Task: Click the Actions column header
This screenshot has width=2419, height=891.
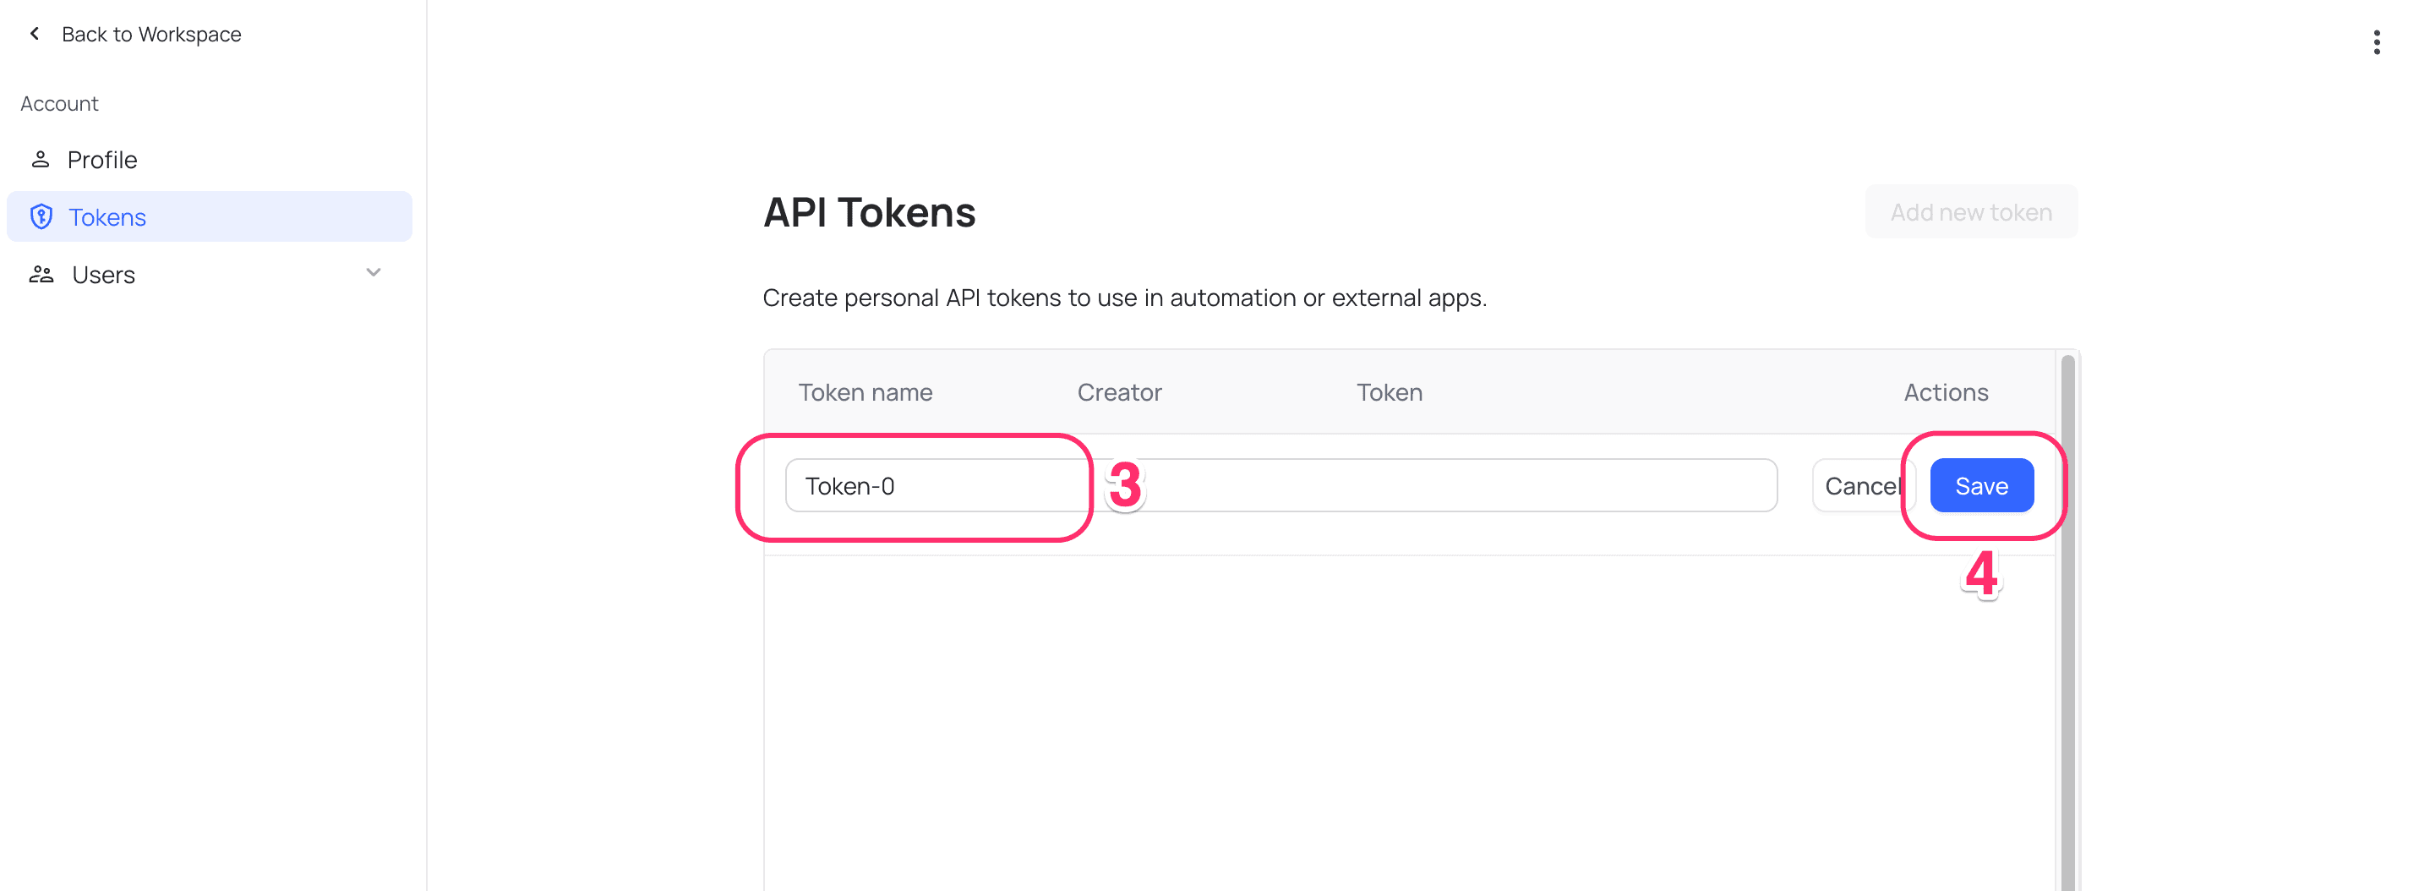Action: click(x=1945, y=391)
